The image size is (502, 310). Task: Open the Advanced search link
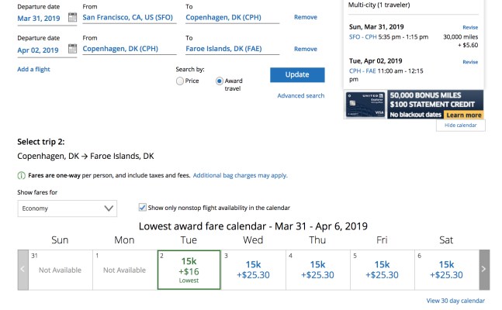[x=300, y=96]
